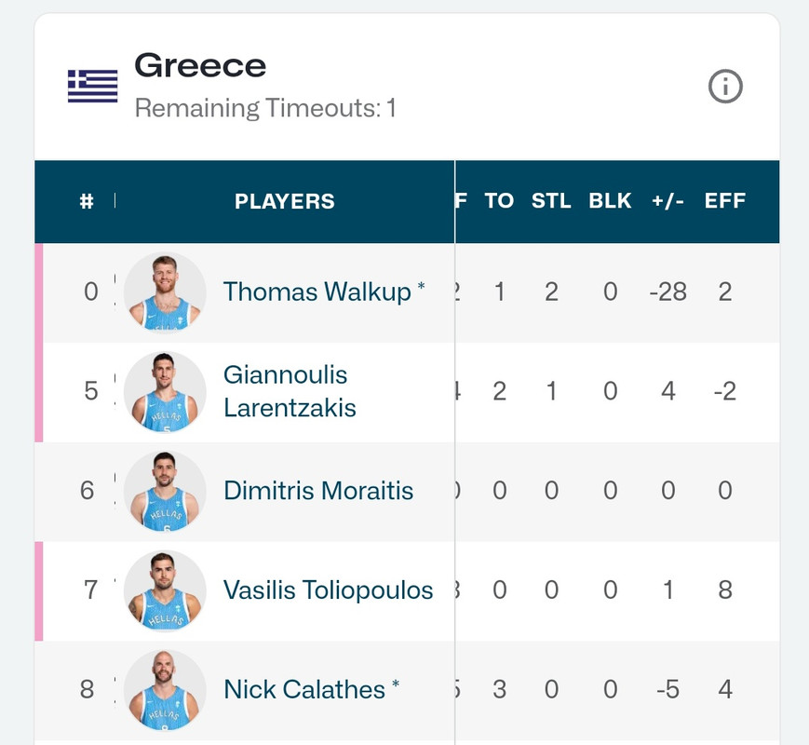809x745 pixels.
Task: Open Giannoulis Larentzakis player name link
Action: point(290,391)
